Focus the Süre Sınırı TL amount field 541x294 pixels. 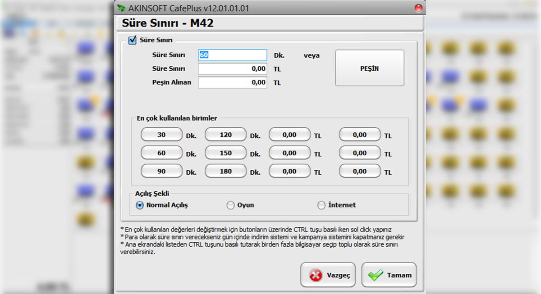[x=232, y=69]
